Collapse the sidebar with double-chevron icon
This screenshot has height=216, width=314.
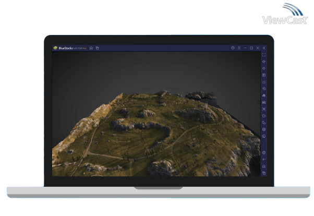264,48
